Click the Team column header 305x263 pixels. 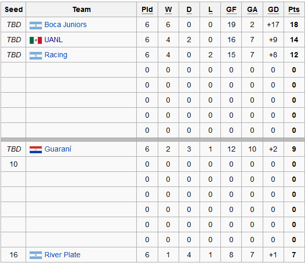tap(81, 9)
